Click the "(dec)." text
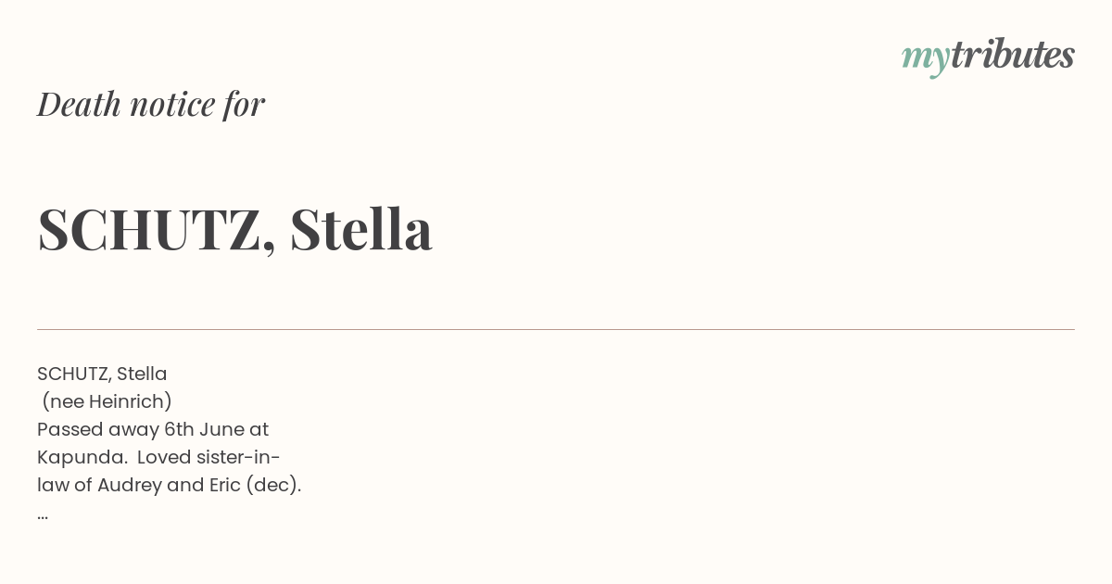The height and width of the screenshot is (584, 1112). coord(274,485)
